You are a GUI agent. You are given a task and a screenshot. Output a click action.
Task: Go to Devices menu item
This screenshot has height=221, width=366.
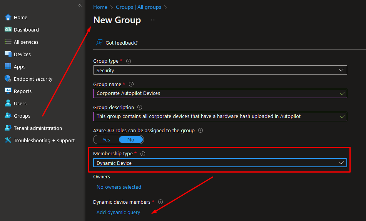(x=22, y=54)
